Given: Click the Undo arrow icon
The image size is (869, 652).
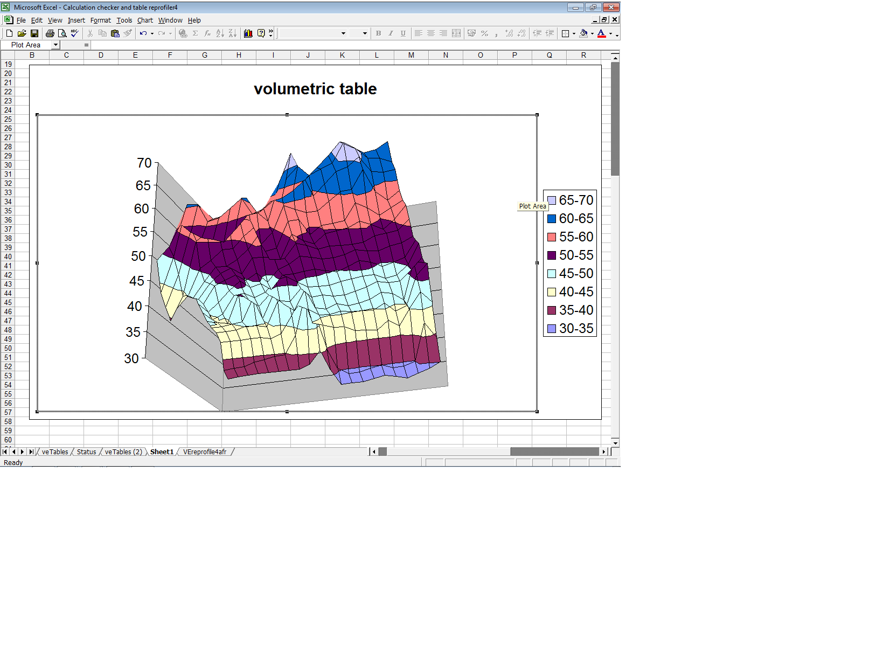Looking at the screenshot, I should (x=143, y=33).
